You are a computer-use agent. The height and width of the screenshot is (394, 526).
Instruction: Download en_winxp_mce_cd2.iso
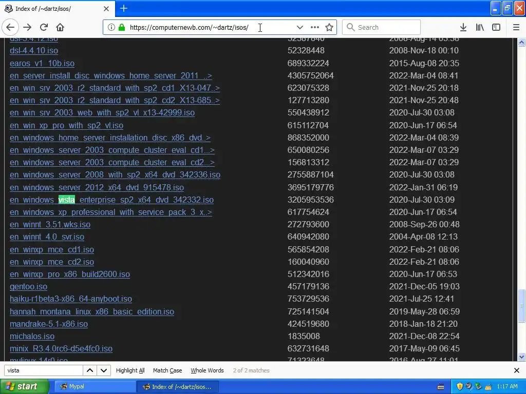pos(52,262)
